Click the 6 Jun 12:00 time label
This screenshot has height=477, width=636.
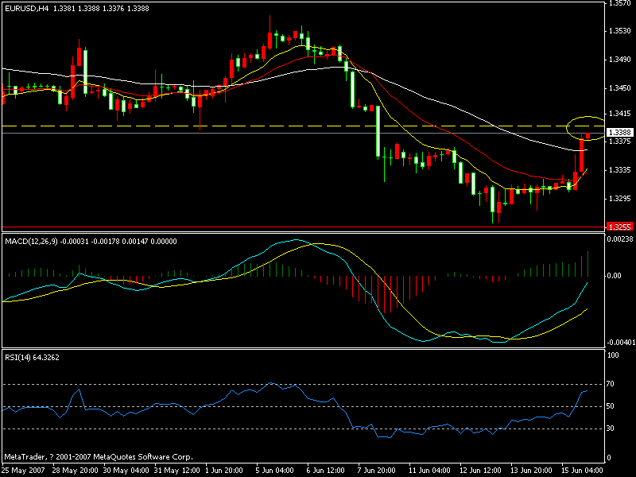(326, 471)
